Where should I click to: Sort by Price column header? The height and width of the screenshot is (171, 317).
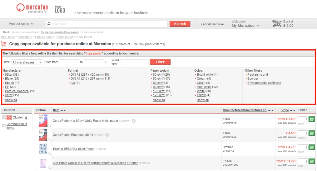click(x=285, y=110)
